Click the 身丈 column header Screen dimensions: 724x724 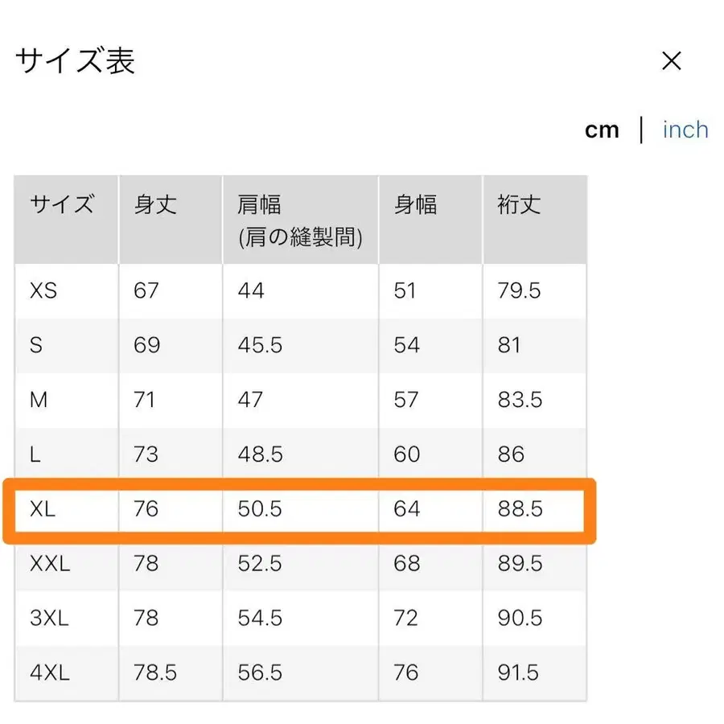click(x=154, y=206)
